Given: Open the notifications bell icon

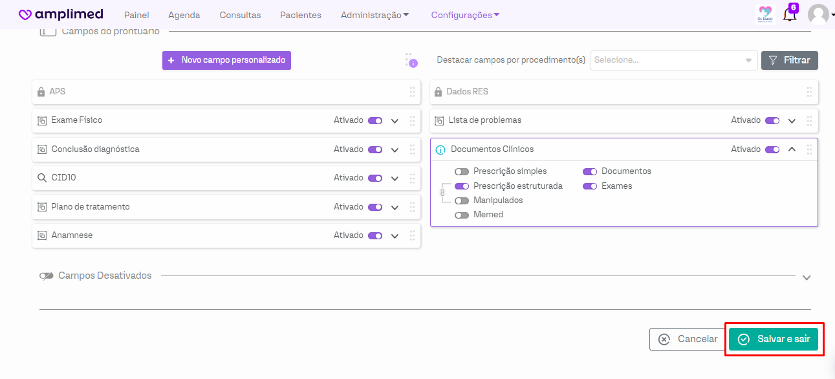Looking at the screenshot, I should point(789,15).
